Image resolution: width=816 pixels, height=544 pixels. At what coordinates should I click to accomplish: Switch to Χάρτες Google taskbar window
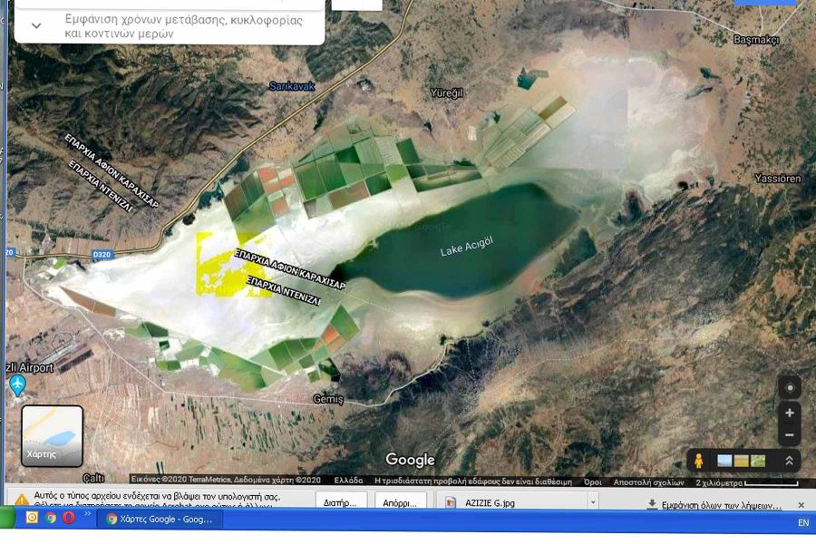(160, 520)
